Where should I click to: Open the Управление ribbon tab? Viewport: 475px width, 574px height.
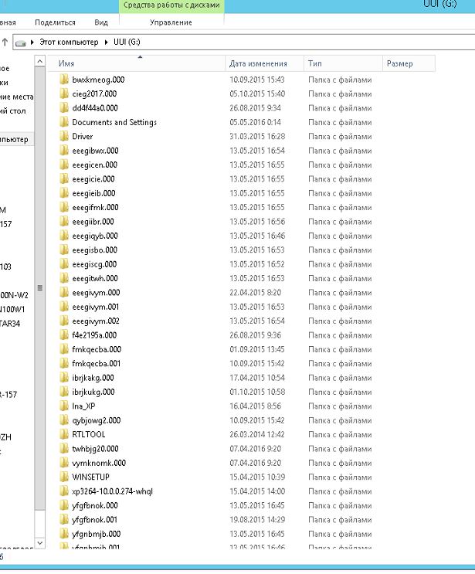point(171,22)
